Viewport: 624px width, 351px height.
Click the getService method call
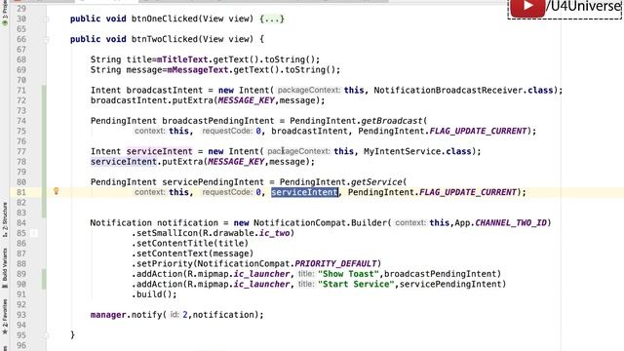pyautogui.click(x=376, y=182)
